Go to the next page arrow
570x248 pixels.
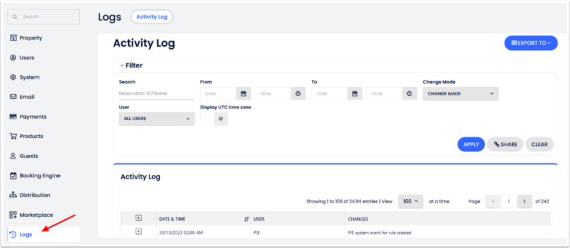(525, 201)
